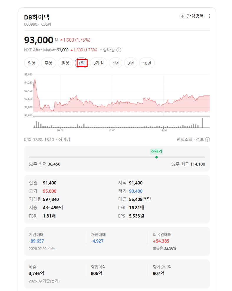
Task: Click 외국인매매 value +54,385
Action: coord(161,241)
